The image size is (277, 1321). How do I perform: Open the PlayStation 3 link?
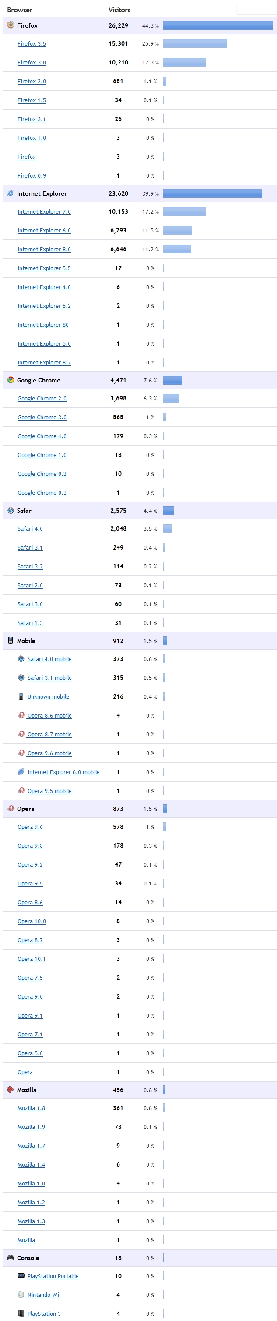44,1314
